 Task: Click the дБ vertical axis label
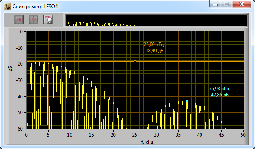(x=11, y=69)
